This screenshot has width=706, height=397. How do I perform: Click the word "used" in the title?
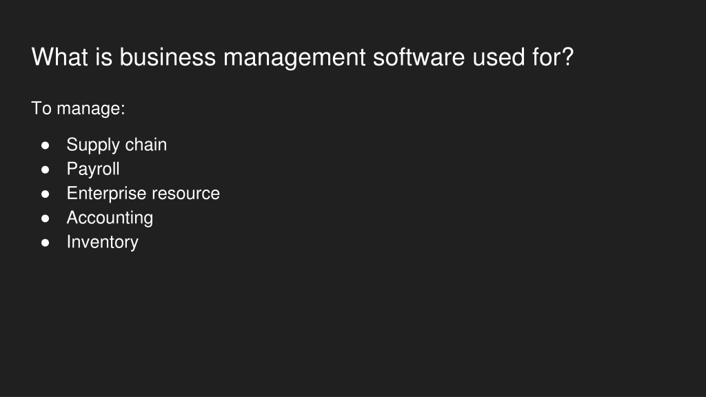tap(498, 57)
